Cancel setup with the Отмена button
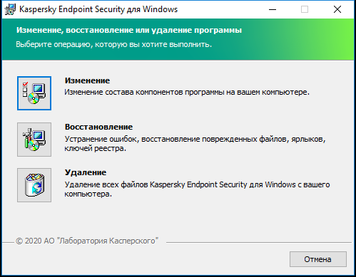356x277 pixels. 318,259
